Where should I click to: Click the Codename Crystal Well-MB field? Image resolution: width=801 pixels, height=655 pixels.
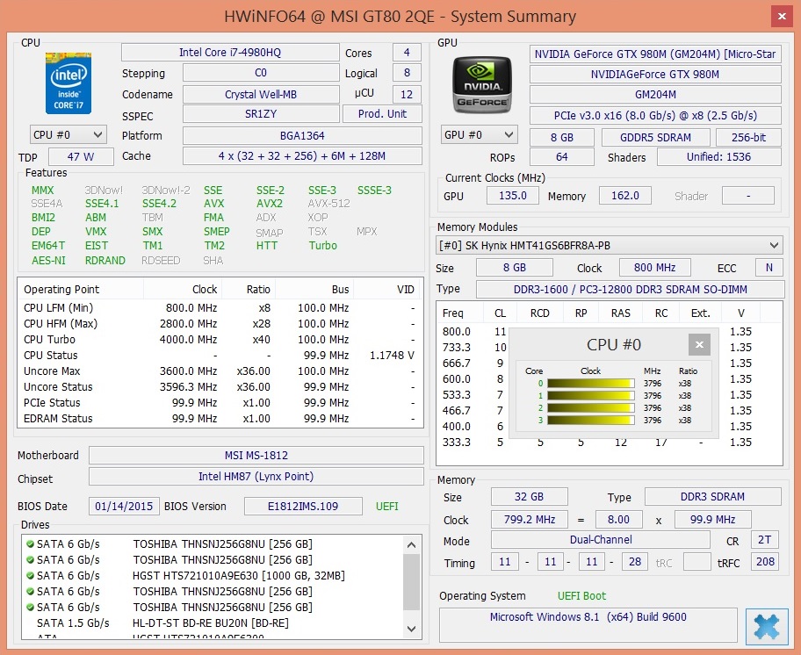(x=261, y=95)
